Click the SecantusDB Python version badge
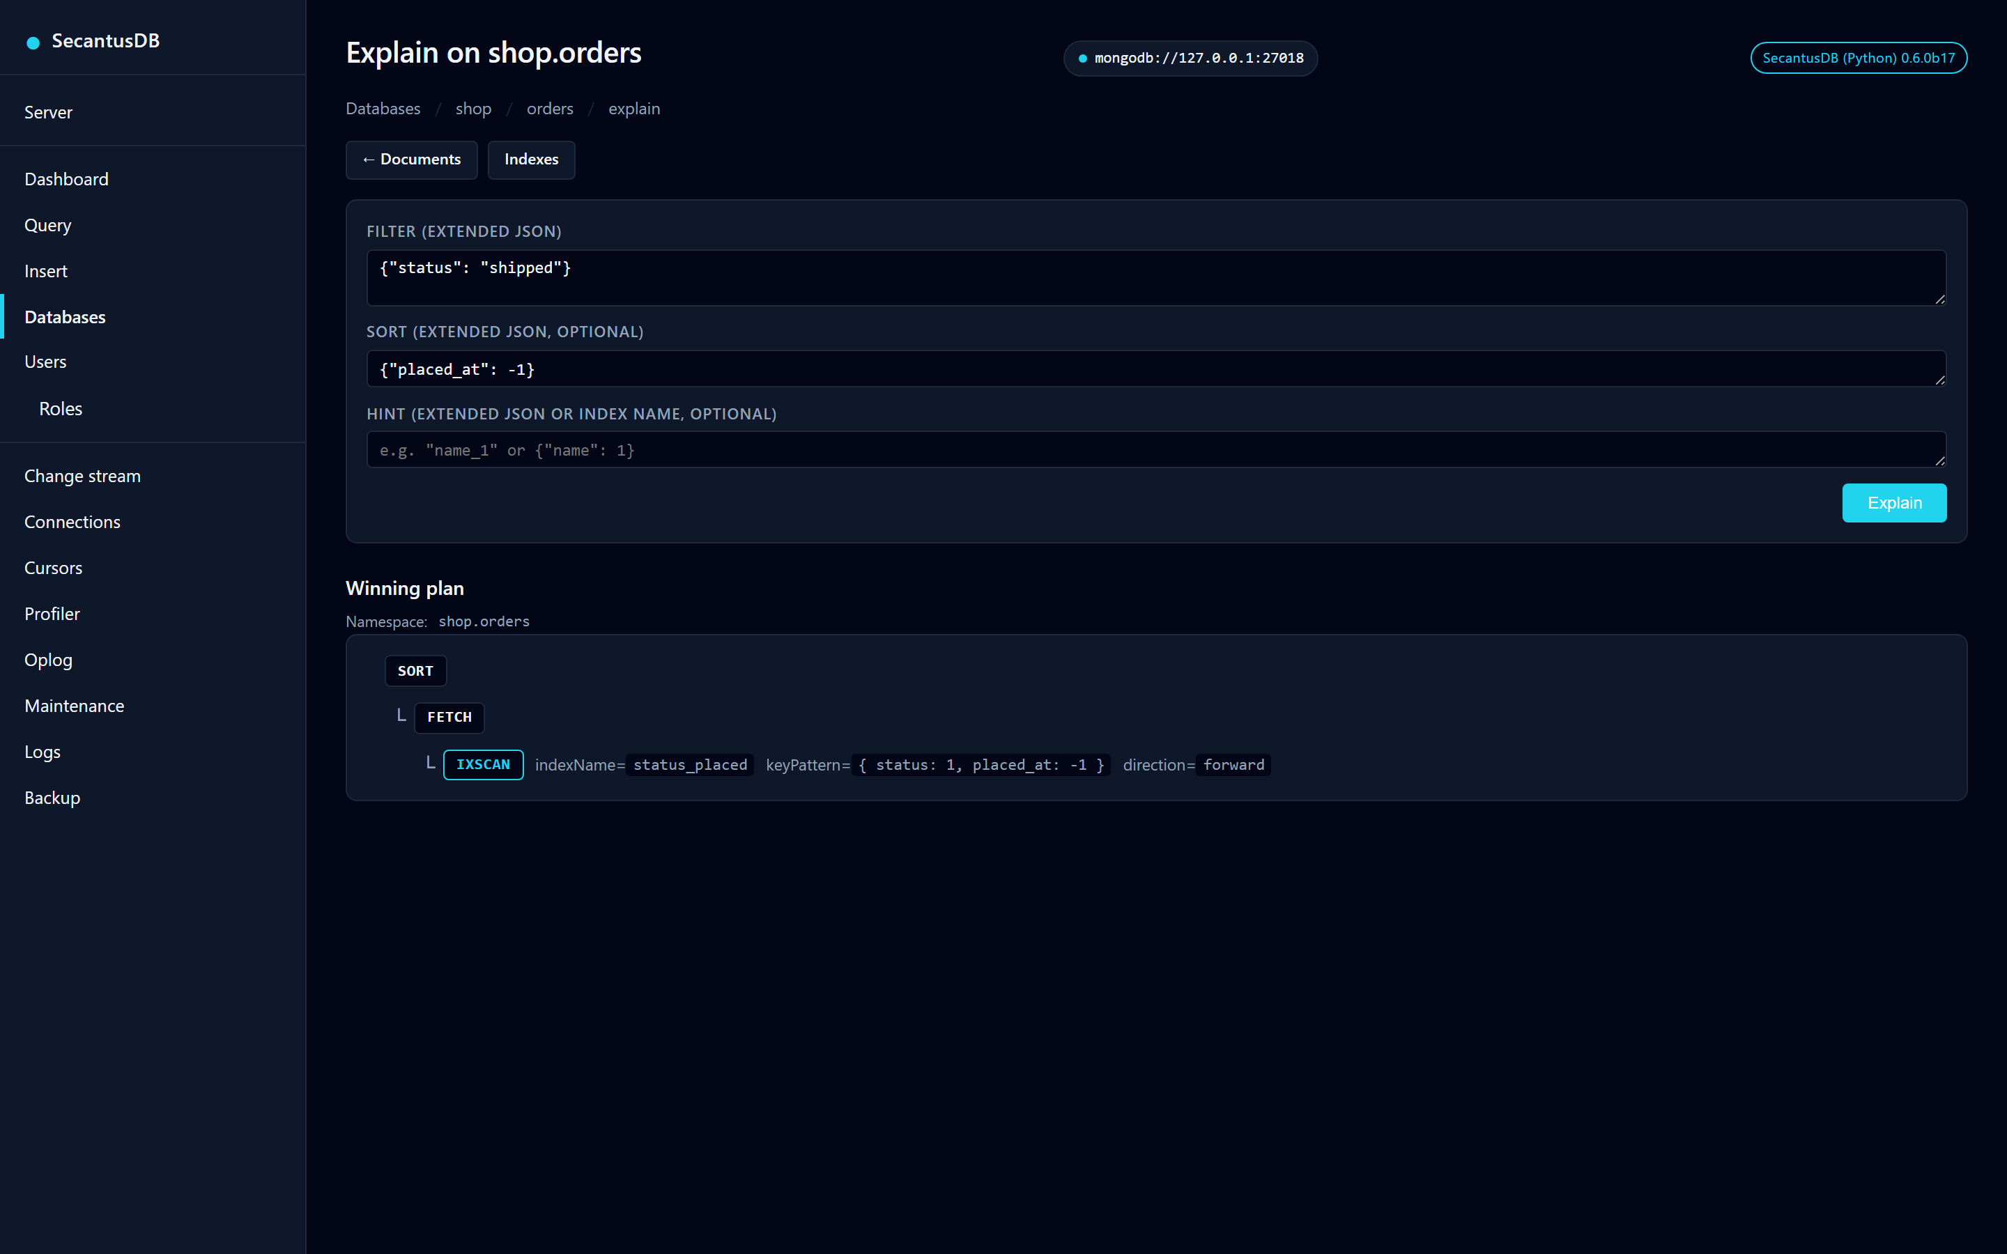Viewport: 2007px width, 1254px height. [1859, 58]
